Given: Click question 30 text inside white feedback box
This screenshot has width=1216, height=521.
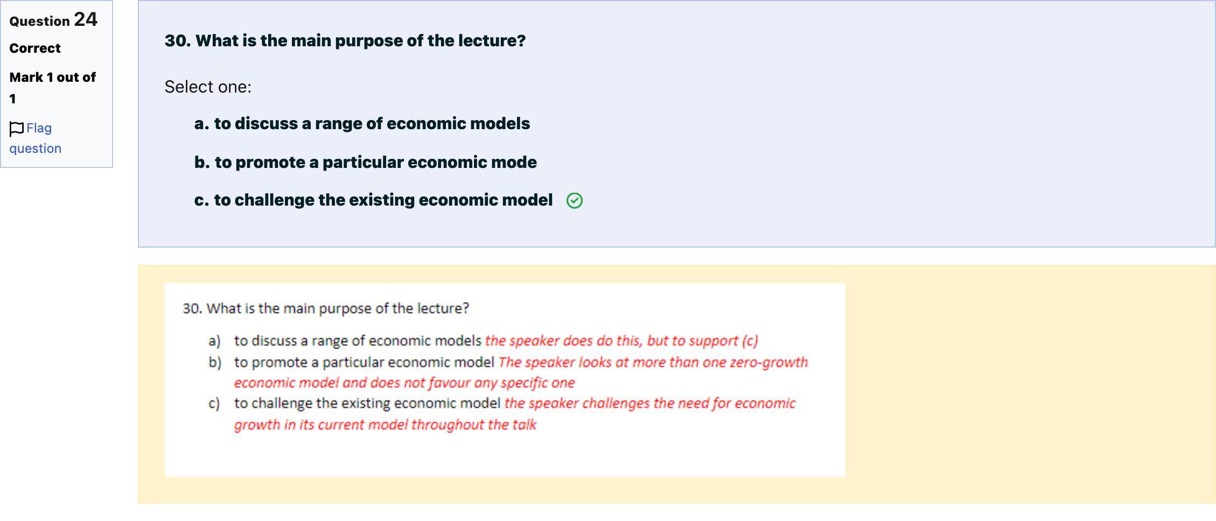Looking at the screenshot, I should (326, 308).
